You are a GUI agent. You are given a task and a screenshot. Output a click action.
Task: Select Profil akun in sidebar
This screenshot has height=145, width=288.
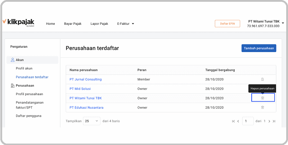point(24,68)
